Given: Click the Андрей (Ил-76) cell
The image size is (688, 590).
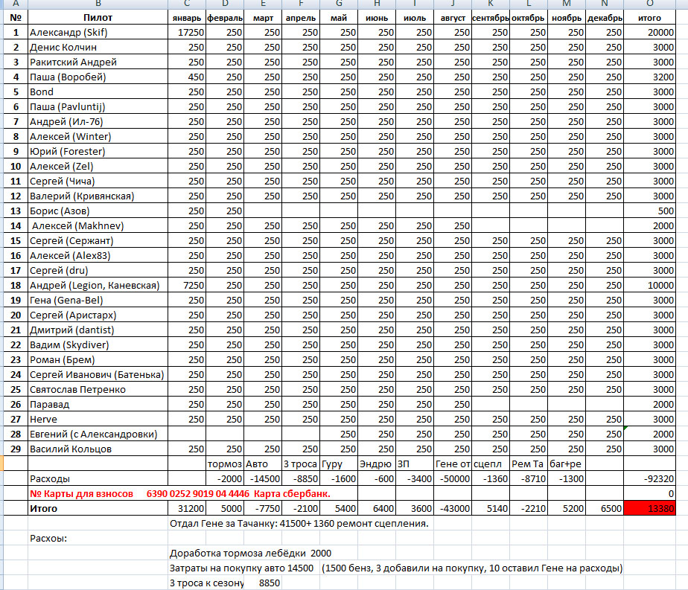Looking at the screenshot, I should click(98, 122).
